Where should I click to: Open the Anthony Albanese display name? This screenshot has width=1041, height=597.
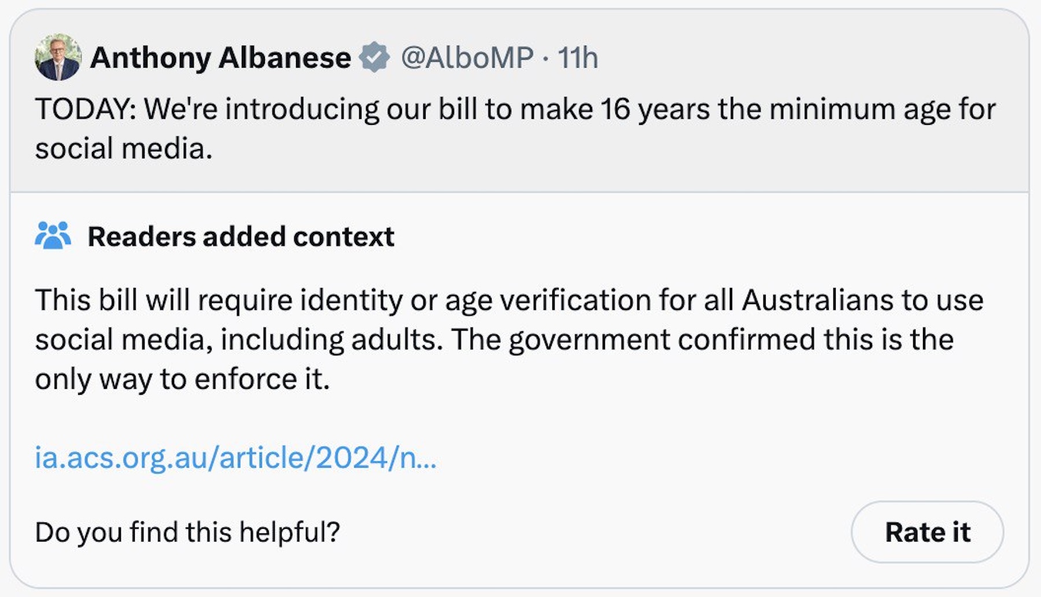[x=220, y=57]
